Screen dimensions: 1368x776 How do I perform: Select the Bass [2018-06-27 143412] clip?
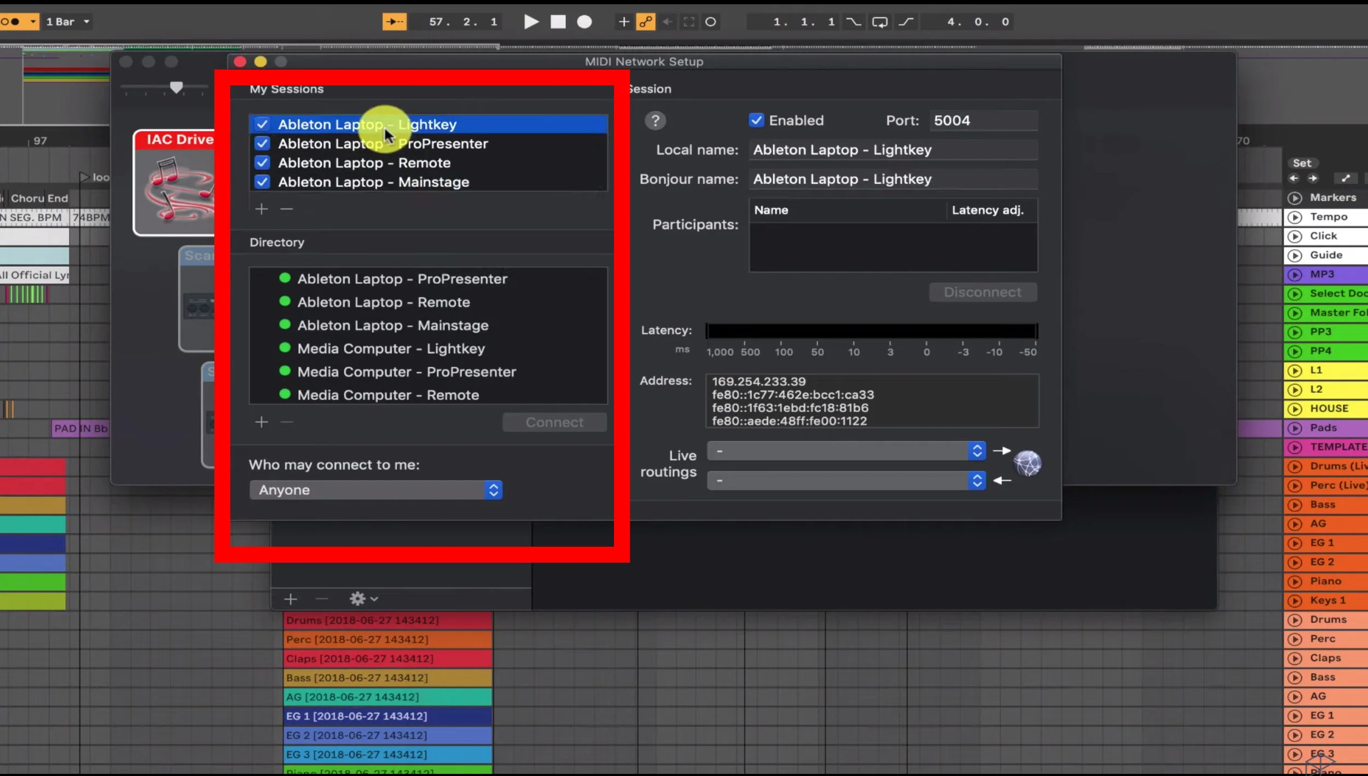(388, 677)
